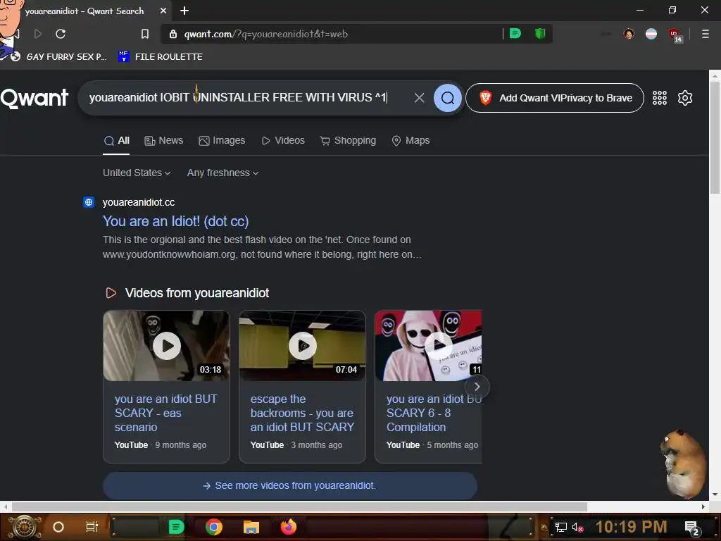Switch to the Images tab
The height and width of the screenshot is (541, 721).
tap(222, 141)
